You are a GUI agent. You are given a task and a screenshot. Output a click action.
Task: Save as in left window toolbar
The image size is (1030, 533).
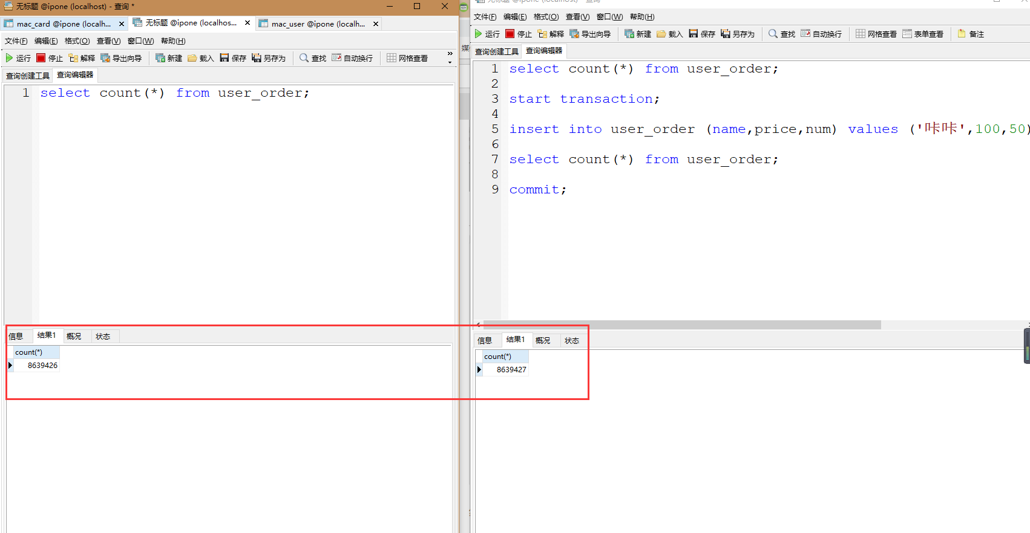pyautogui.click(x=269, y=58)
